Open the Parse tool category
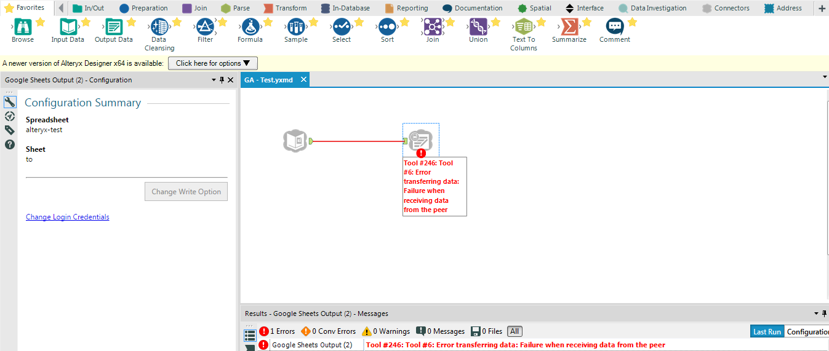This screenshot has height=351, width=829. pyautogui.click(x=235, y=8)
